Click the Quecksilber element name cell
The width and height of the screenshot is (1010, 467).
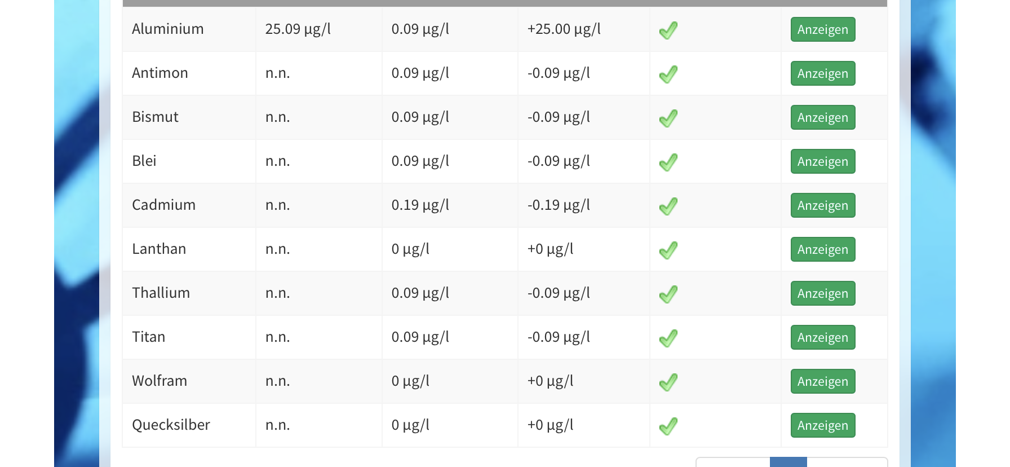(x=171, y=425)
